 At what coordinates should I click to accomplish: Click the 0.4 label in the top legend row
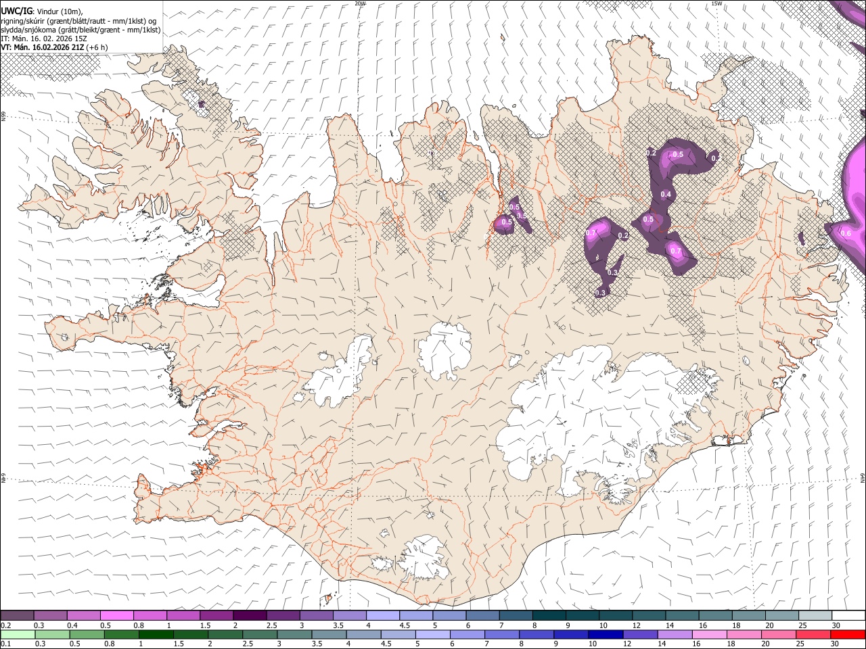point(72,625)
